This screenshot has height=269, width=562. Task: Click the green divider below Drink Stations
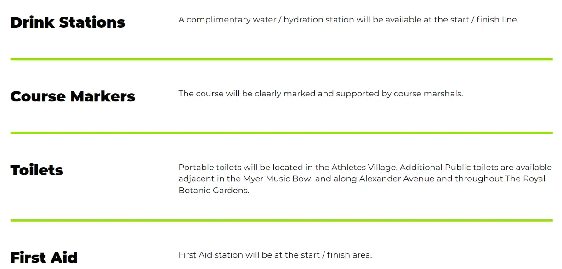pyautogui.click(x=281, y=59)
